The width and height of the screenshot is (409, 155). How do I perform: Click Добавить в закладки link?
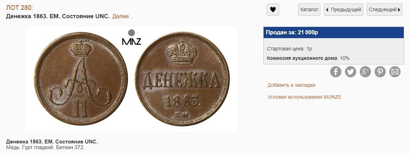[x=291, y=85]
